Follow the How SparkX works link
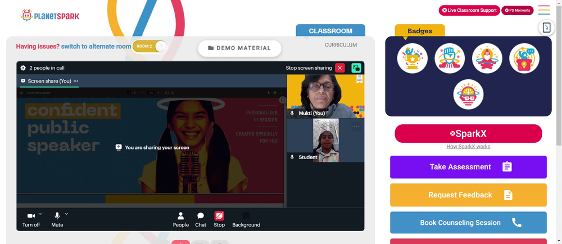This screenshot has height=244, width=562. click(x=468, y=147)
